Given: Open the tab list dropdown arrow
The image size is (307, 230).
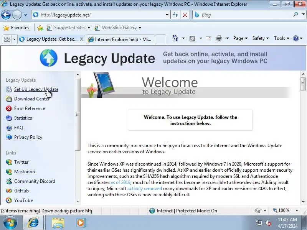Looking at the screenshot, I should (x=14, y=39).
